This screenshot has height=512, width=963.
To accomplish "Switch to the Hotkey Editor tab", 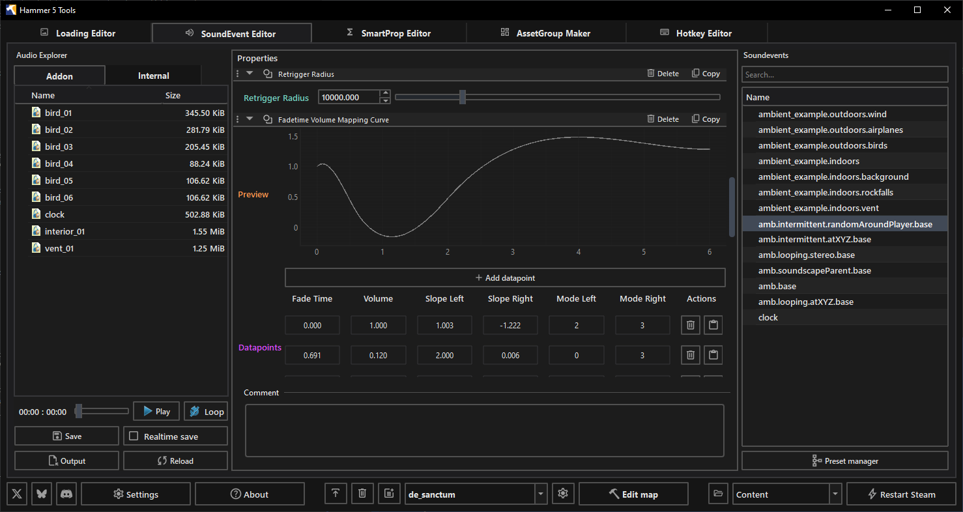I will tap(696, 33).
